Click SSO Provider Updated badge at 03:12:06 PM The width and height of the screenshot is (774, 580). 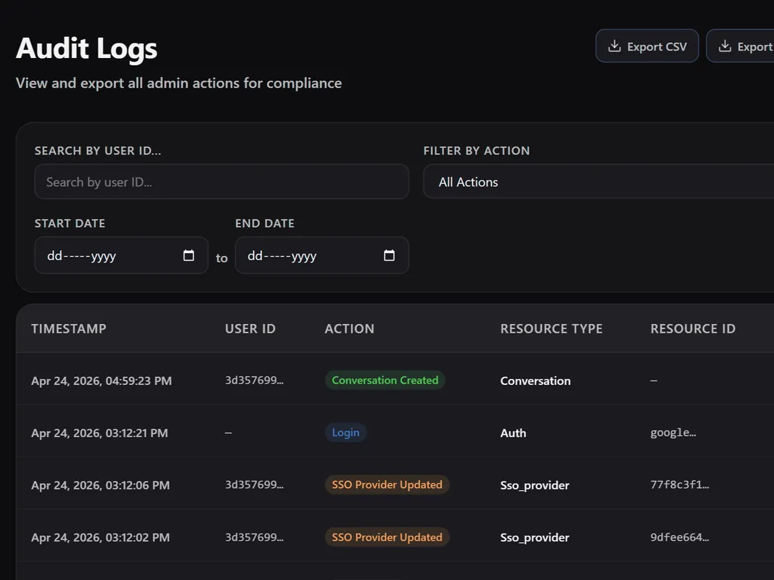click(387, 485)
